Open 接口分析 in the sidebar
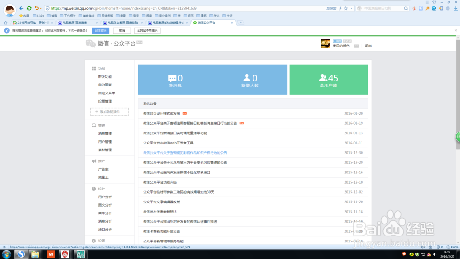This screenshot has height=259, width=460. [105, 230]
